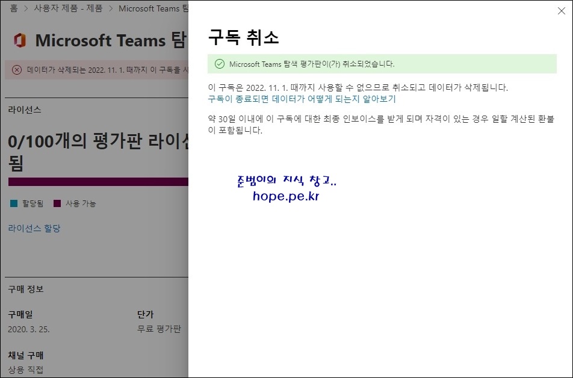Click the teal 할당됨 legend swatch
Image resolution: width=573 pixels, height=378 pixels.
(14, 203)
